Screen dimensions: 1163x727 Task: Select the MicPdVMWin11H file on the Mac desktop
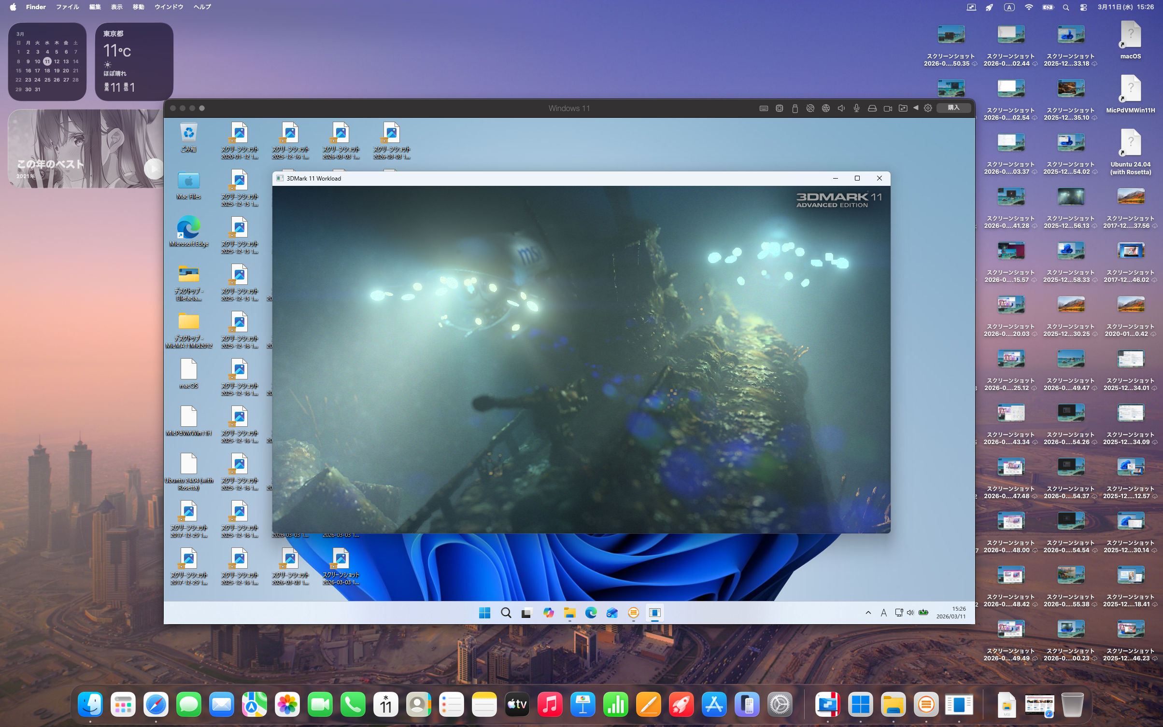coord(1131,95)
